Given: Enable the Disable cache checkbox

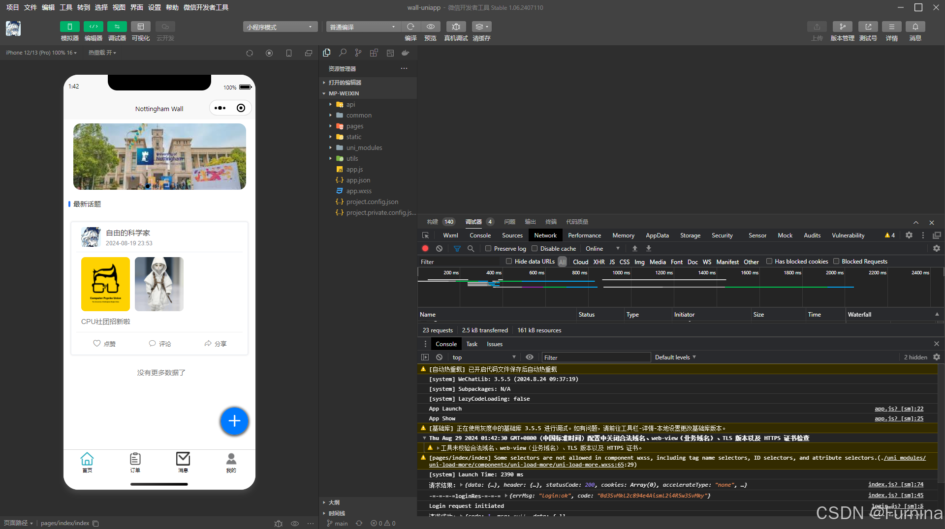Looking at the screenshot, I should (x=535, y=248).
